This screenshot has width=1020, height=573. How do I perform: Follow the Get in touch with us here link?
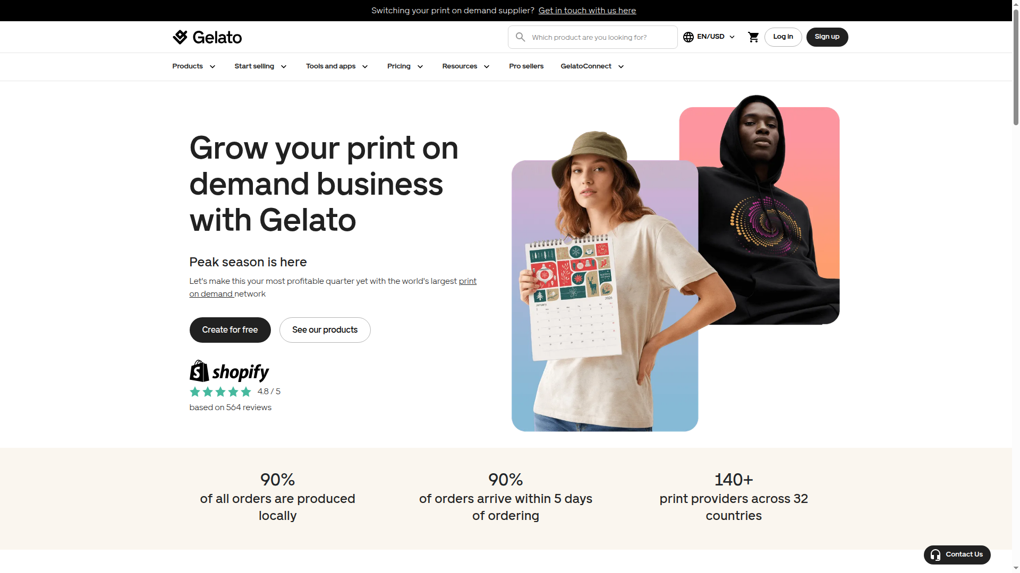587,11
